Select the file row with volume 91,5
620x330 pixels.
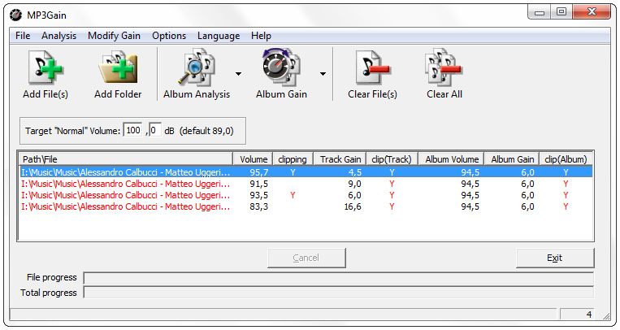click(x=306, y=184)
